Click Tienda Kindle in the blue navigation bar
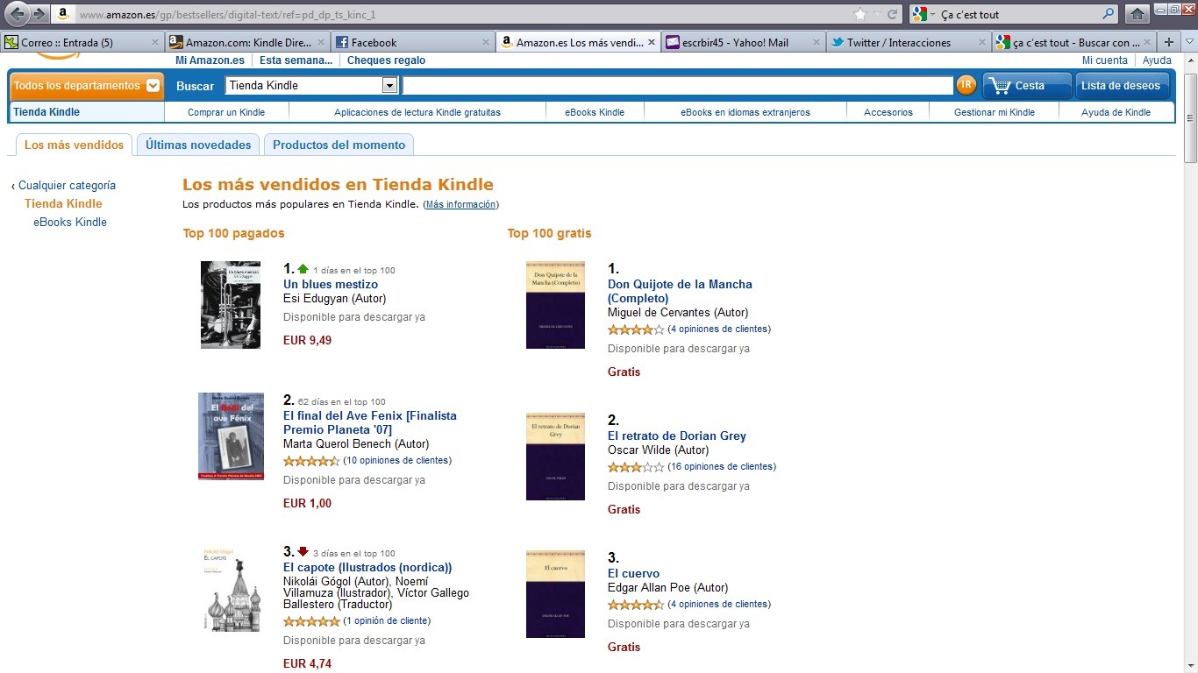 [46, 112]
